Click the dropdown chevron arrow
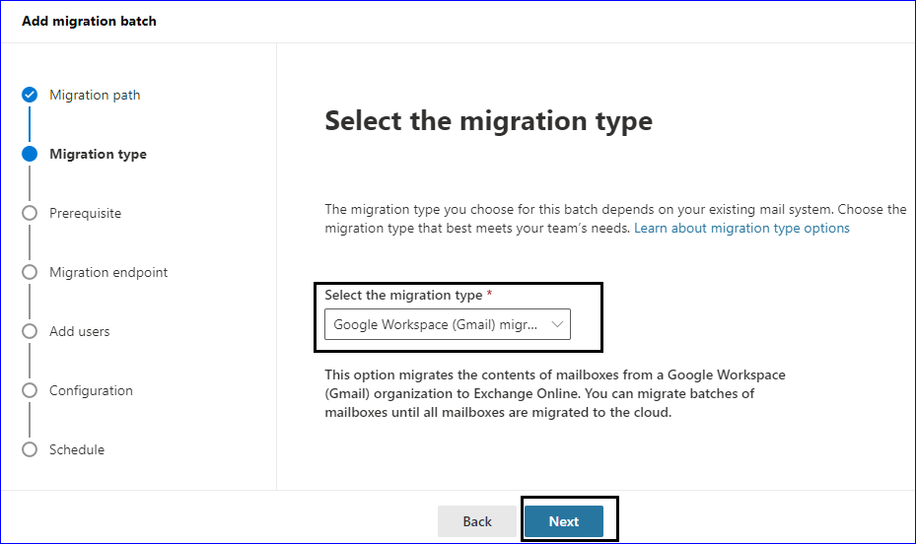The width and height of the screenshot is (916, 544). (557, 324)
